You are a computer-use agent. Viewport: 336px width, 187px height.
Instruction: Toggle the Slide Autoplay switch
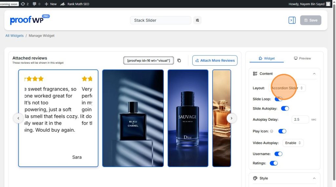[285, 108]
